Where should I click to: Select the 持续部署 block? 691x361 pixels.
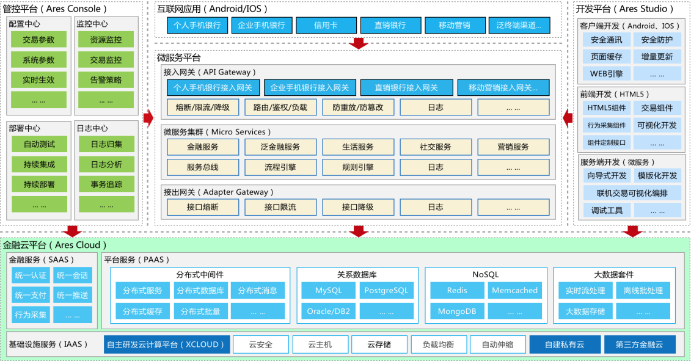coord(39,184)
